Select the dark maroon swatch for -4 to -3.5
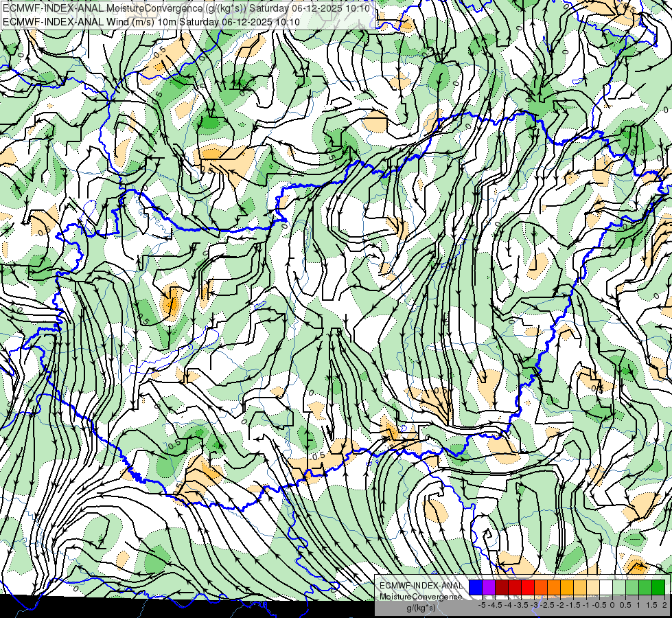This screenshot has height=618, width=672. (502, 588)
